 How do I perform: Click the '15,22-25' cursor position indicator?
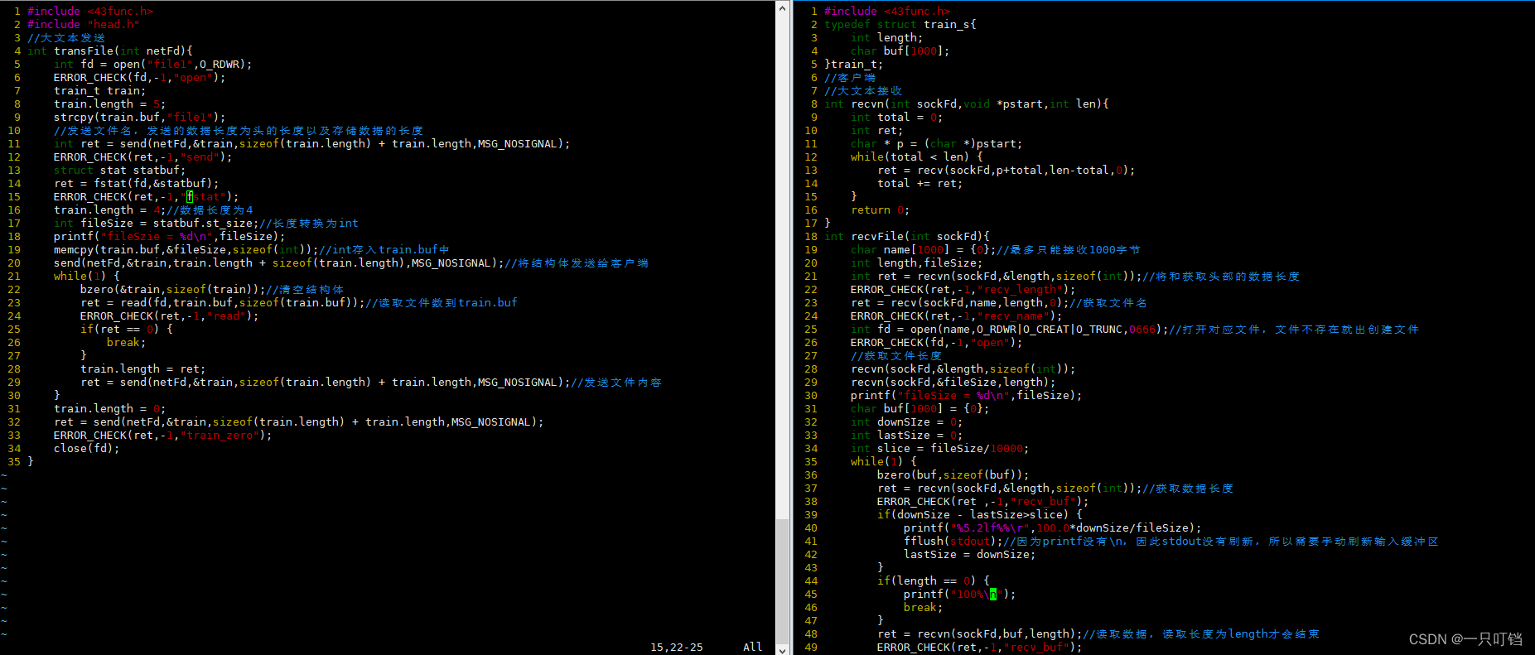(677, 648)
